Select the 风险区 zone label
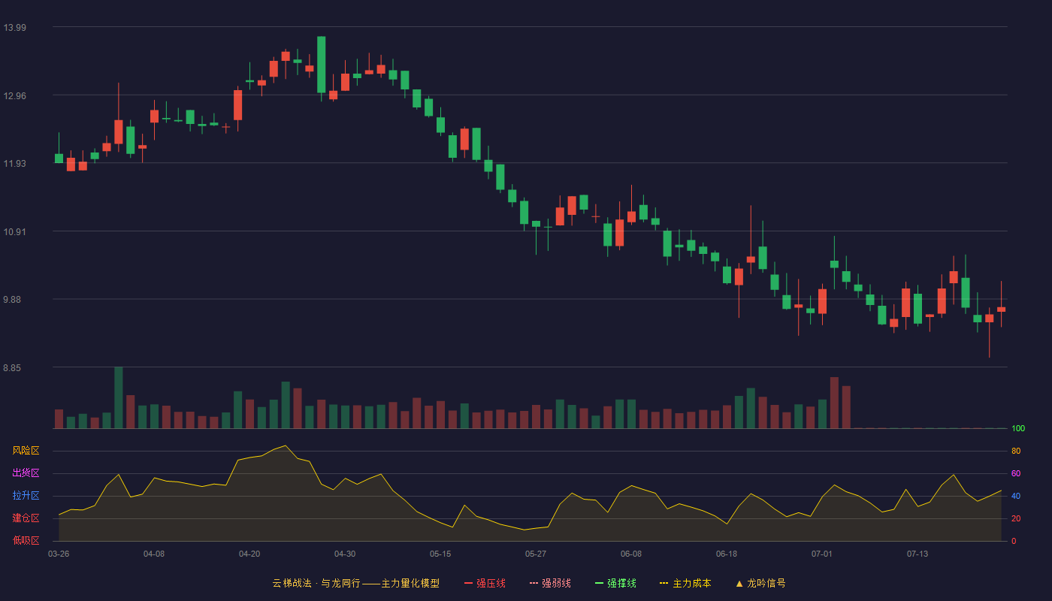The width and height of the screenshot is (1052, 601). point(26,451)
